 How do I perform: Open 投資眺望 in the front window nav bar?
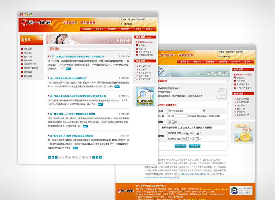point(112,29)
